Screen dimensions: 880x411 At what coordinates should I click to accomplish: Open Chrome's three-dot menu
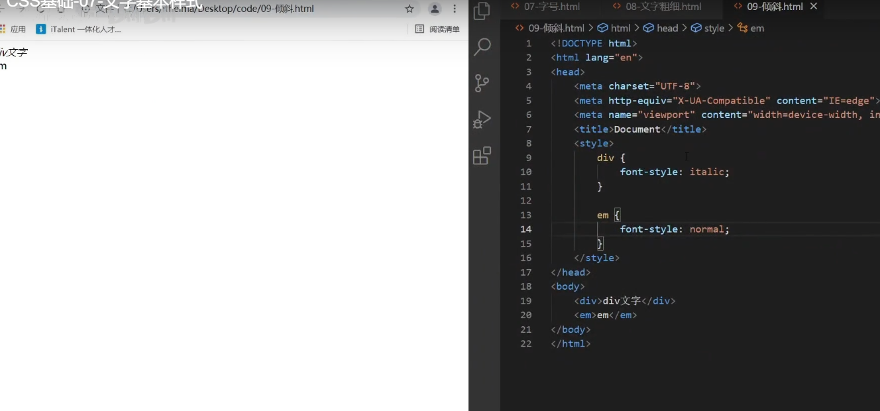[x=455, y=9]
